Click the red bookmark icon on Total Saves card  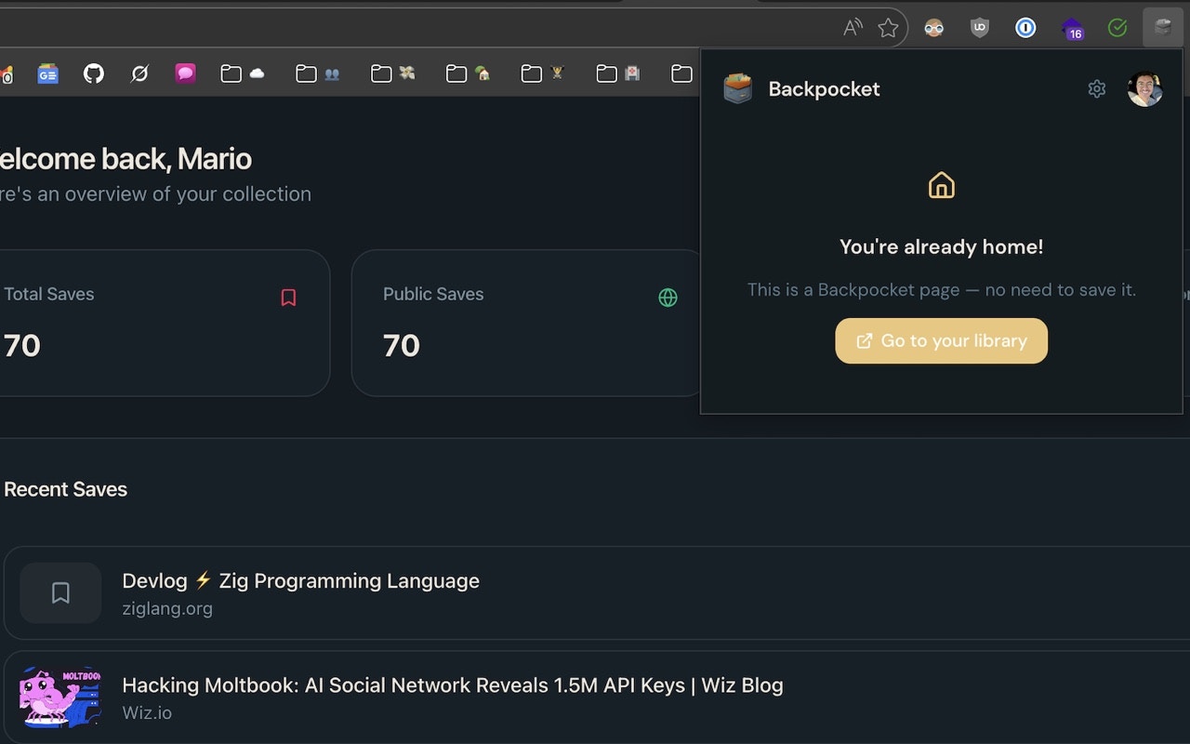(x=288, y=298)
